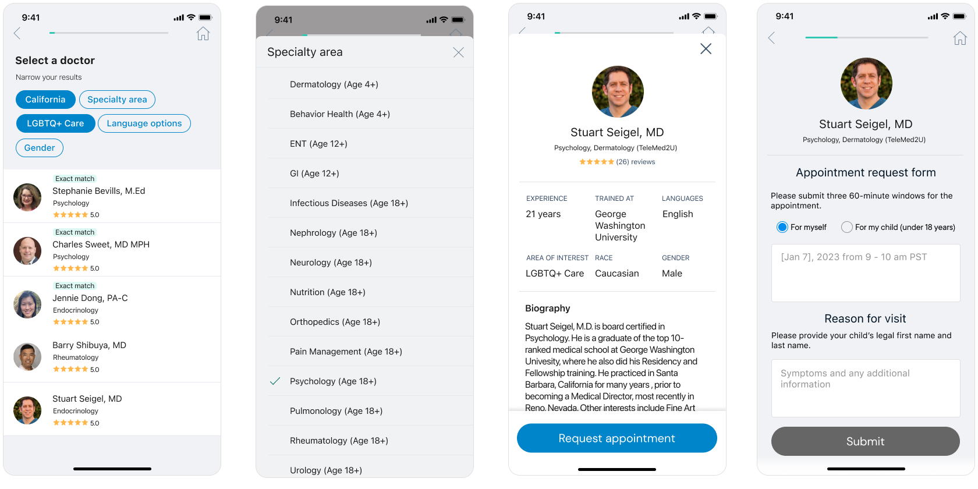Tap back arrow on Select a doctor screen
The height and width of the screenshot is (489, 978).
[x=17, y=34]
